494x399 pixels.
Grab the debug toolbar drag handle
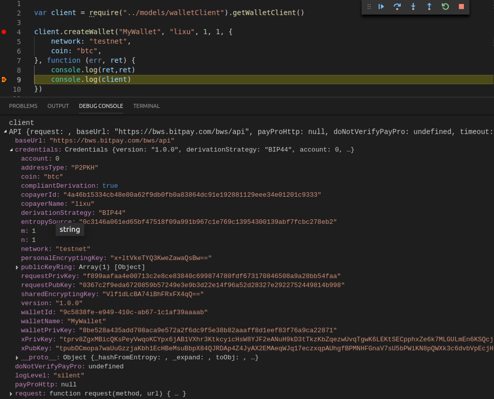point(369,7)
